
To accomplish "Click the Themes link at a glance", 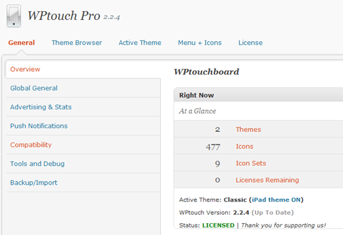I will click(x=248, y=129).
